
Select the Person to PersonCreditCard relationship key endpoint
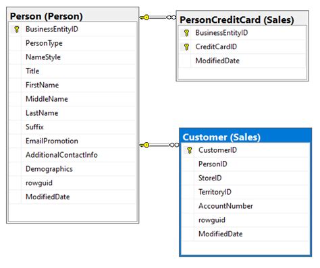click(144, 18)
